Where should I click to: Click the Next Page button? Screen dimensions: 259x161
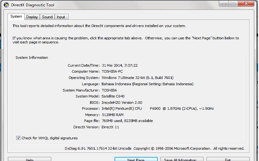point(136,159)
